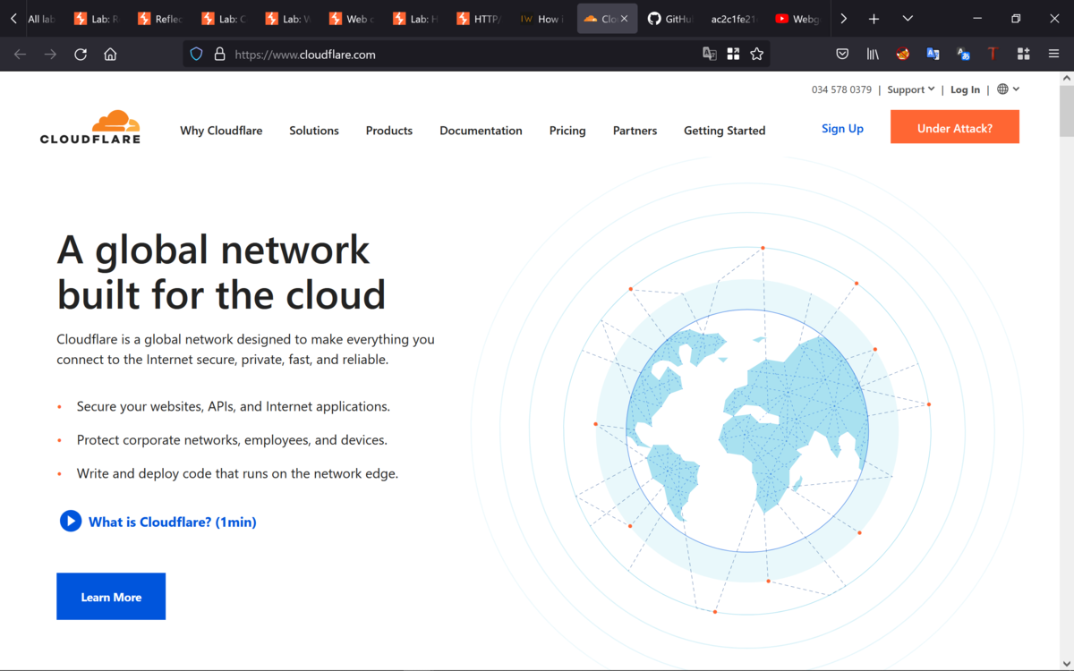
Task: Close the Cloudflare tab
Action: (625, 19)
